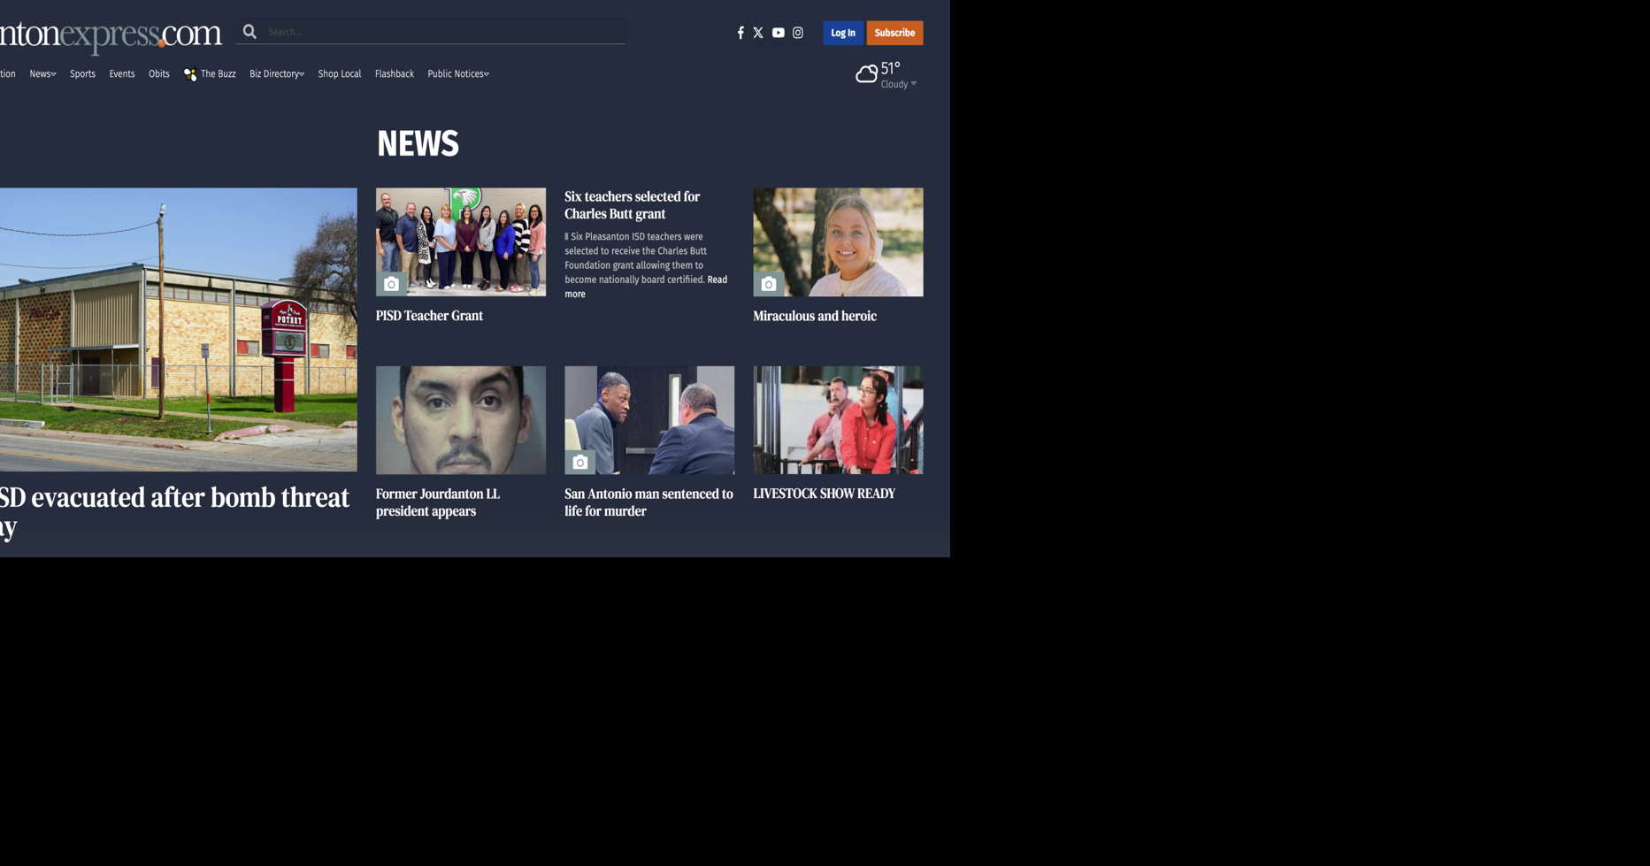The height and width of the screenshot is (866, 1650).
Task: Open the YouTube channel icon
Action: tap(778, 33)
